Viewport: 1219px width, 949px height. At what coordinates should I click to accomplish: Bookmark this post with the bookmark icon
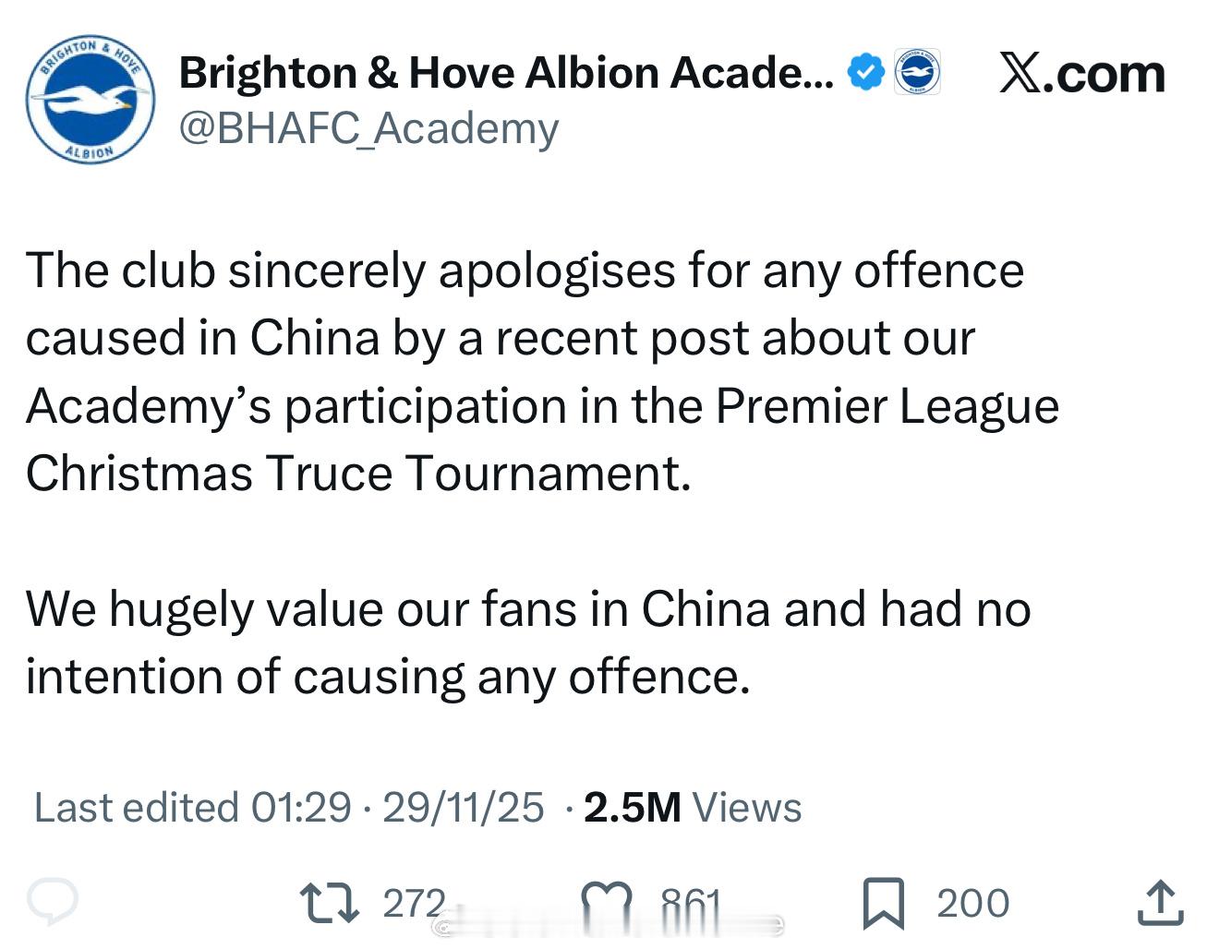coord(883,903)
